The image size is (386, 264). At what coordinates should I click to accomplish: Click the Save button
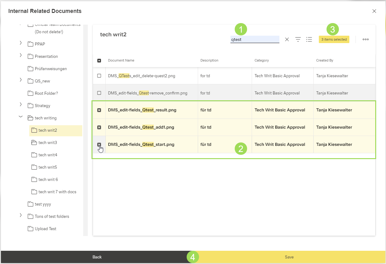tap(289, 257)
